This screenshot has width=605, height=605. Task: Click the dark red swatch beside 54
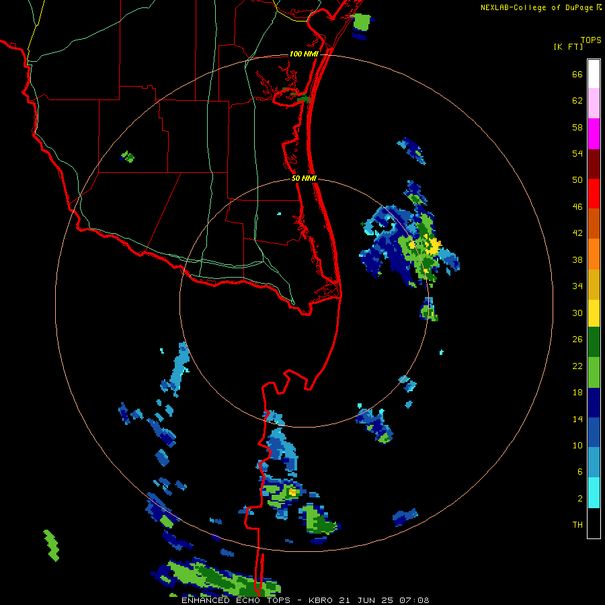point(594,163)
